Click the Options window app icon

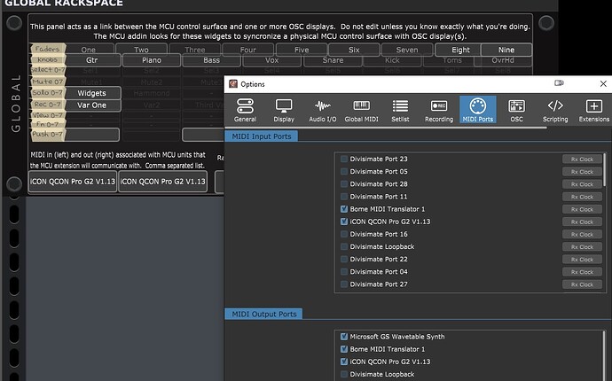click(233, 84)
